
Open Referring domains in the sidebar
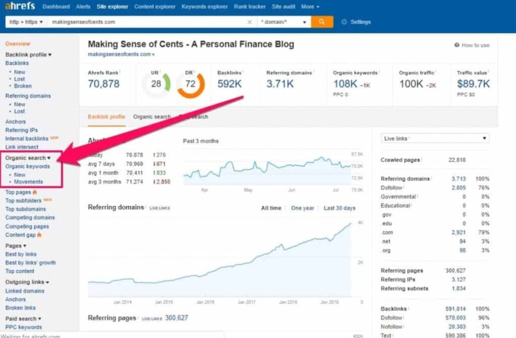tap(28, 96)
